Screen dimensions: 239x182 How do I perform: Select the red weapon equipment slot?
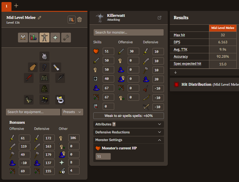pos(29,78)
